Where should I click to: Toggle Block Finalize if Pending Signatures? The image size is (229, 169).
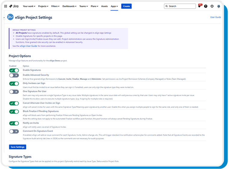(14, 112)
